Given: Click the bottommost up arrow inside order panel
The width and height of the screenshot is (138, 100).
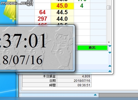Looking at the screenshot, I should point(110,71).
